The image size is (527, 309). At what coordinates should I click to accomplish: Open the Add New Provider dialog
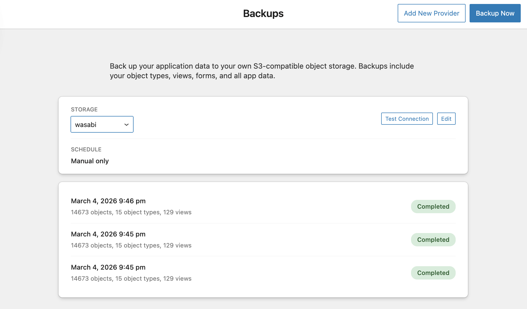point(431,13)
